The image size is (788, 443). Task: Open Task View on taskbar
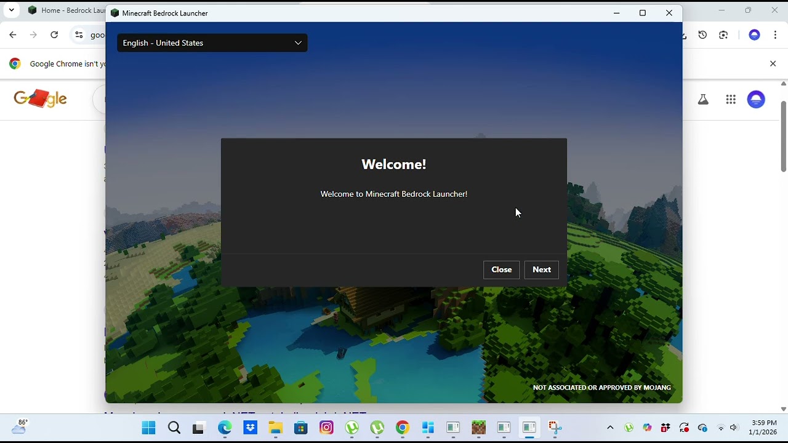pyautogui.click(x=198, y=428)
